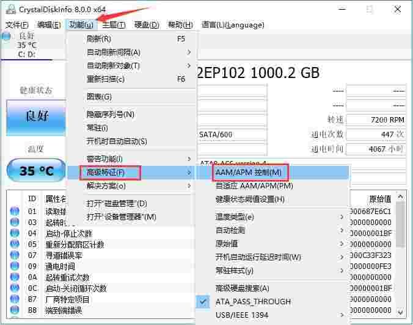Viewport: 413px width, 325px height.
Task: Expand 解决方案(o) submenu
Action: (131, 186)
